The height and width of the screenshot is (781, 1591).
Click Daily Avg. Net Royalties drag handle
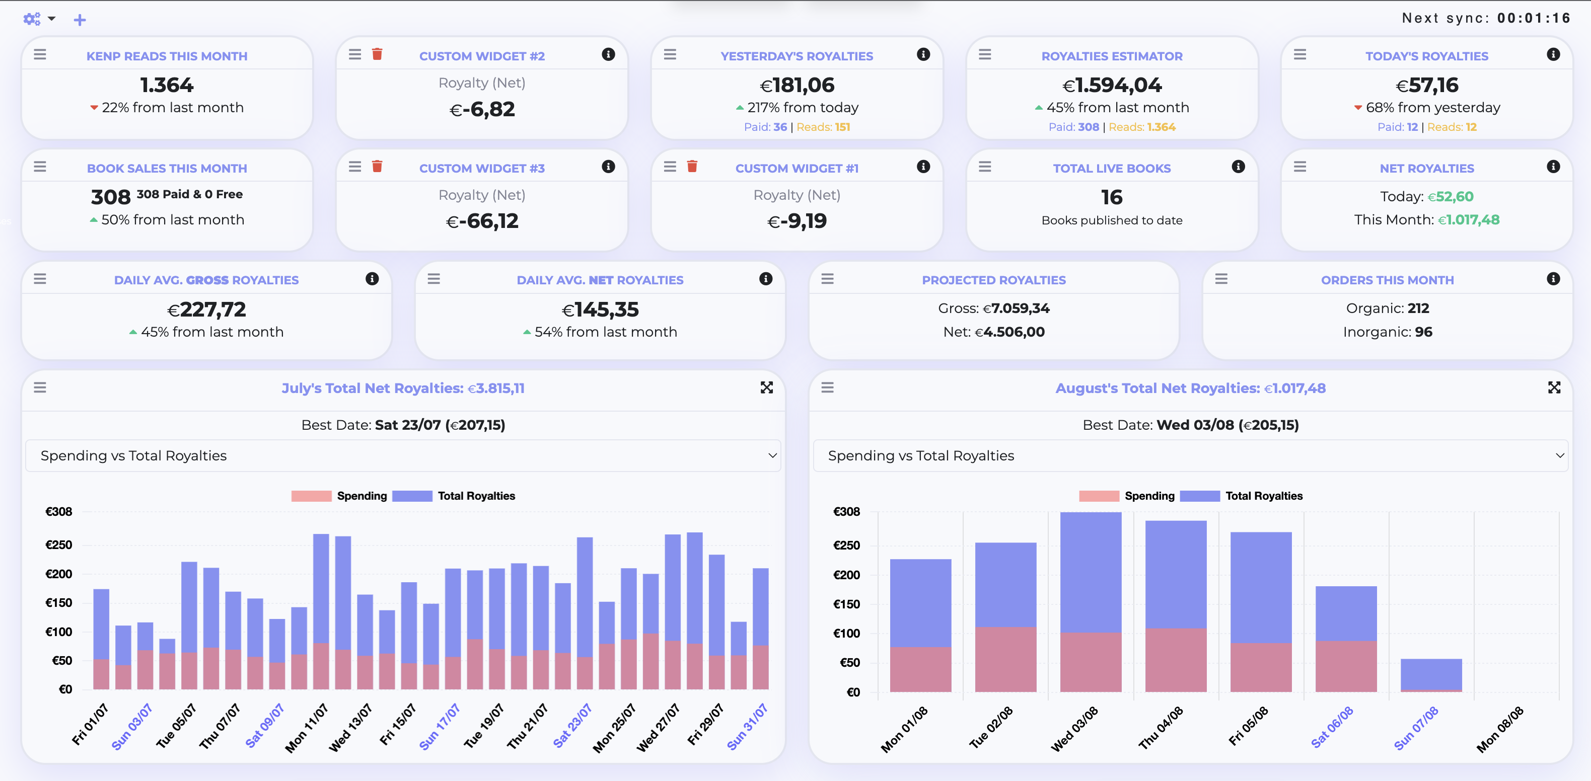pyautogui.click(x=434, y=279)
